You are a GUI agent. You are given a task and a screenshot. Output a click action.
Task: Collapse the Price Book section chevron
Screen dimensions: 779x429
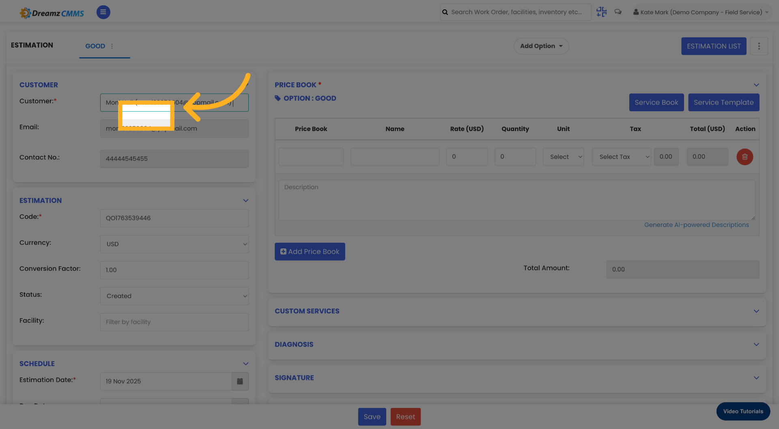[756, 85]
